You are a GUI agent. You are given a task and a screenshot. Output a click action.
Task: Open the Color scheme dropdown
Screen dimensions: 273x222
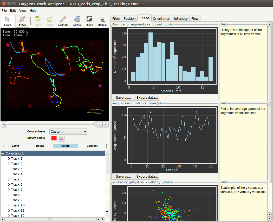click(x=68, y=132)
